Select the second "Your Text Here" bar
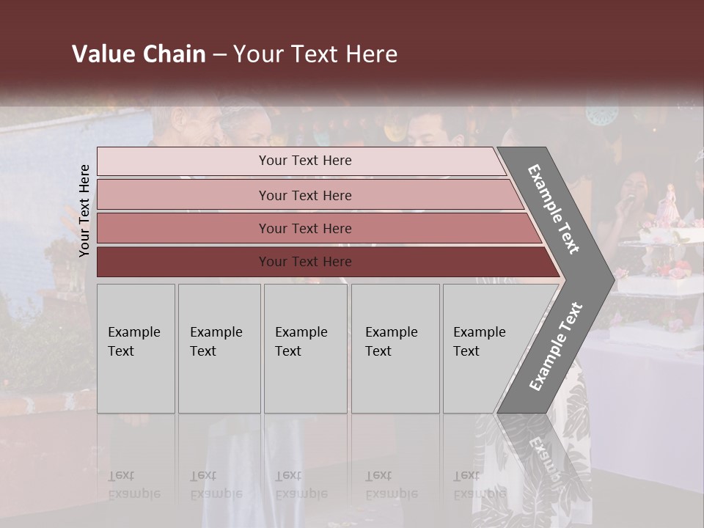Screen dimensions: 704x528 304,195
